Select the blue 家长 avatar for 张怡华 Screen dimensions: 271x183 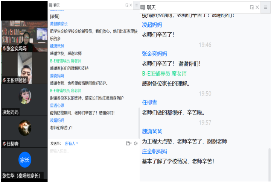24,160
